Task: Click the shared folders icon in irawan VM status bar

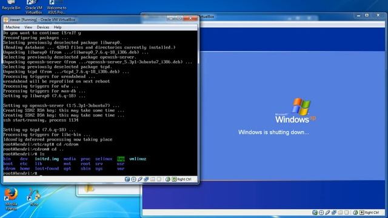Action: tap(153, 179)
